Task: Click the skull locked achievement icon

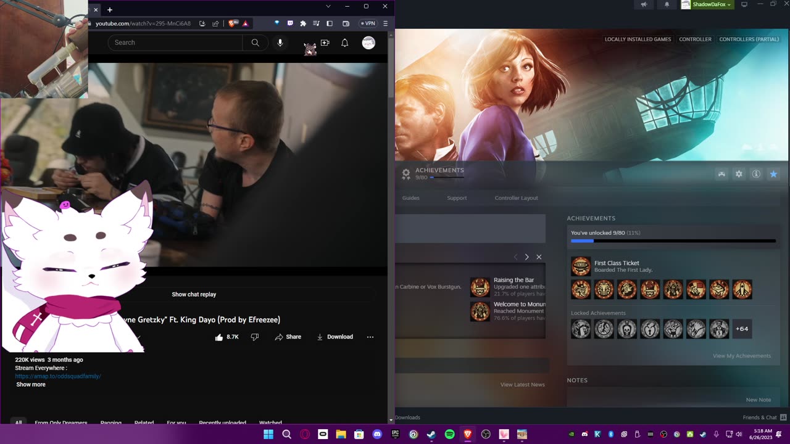Action: pyautogui.click(x=627, y=329)
